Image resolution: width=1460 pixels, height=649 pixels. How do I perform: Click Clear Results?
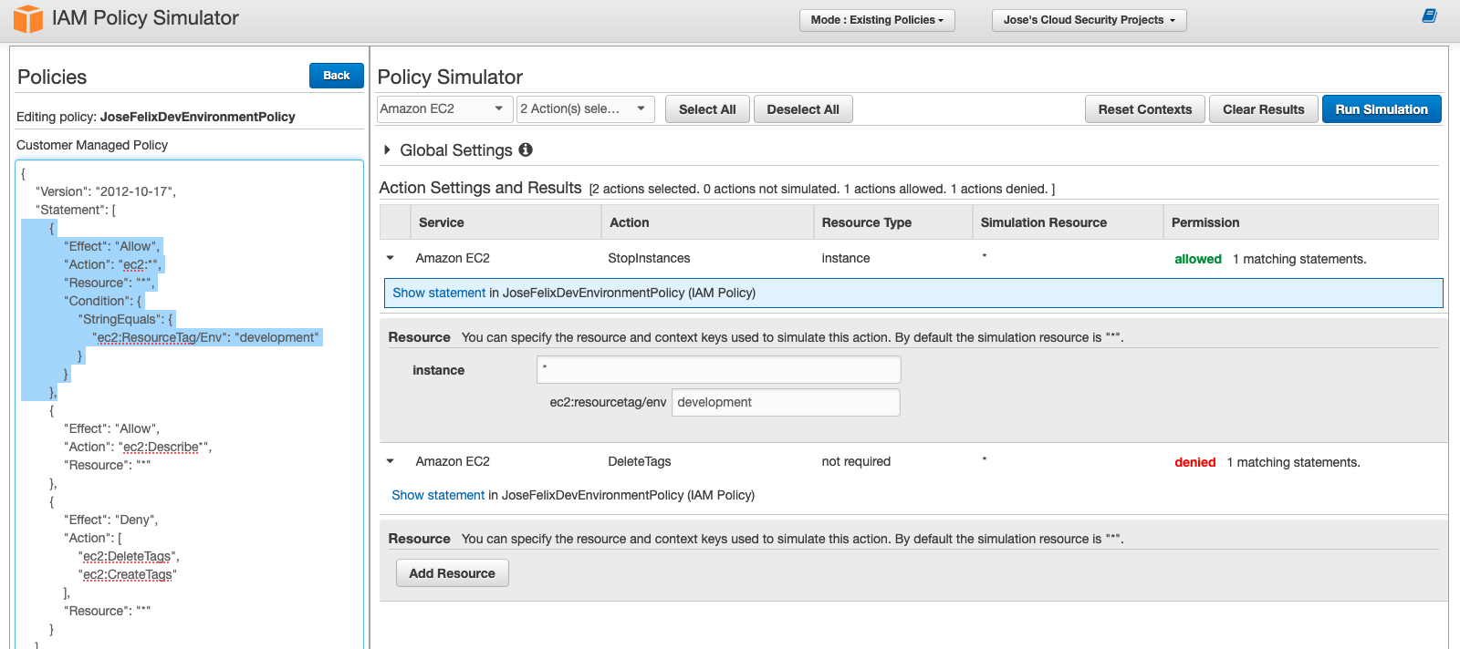(1264, 109)
